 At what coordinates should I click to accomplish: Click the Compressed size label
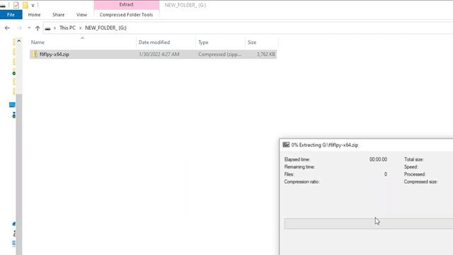tap(420, 181)
